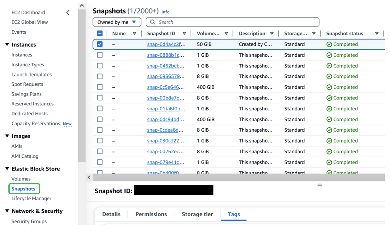Click the green Completed status icon on first row
This screenshot has height=234, width=390.
click(329, 44)
